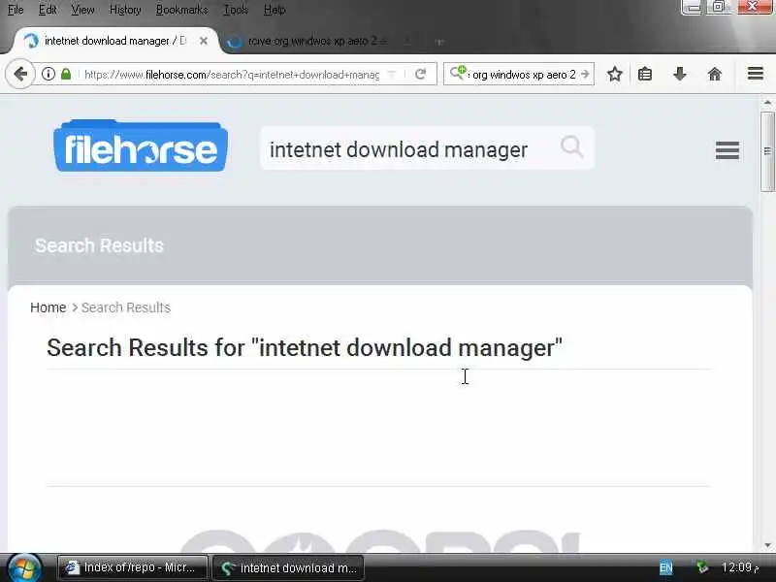The width and height of the screenshot is (776, 582).
Task: Click the Search Results breadcrumb text
Action: click(126, 307)
